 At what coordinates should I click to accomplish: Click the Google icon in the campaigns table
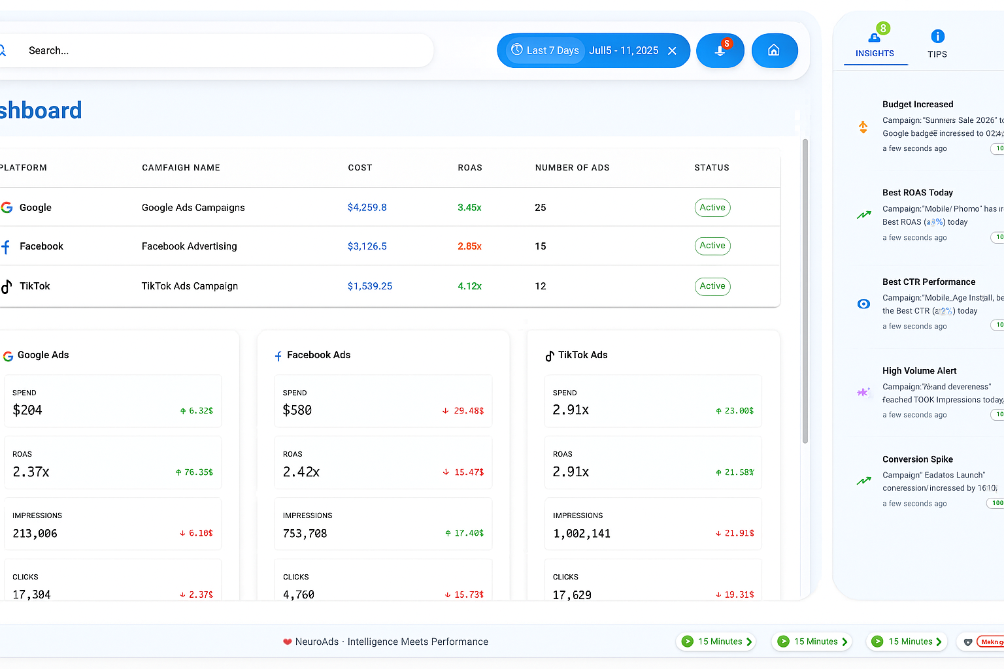[7, 207]
